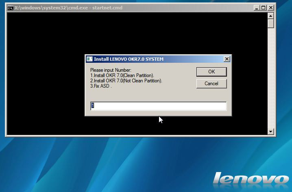Click the "3.Fix ASD" option text

[x=101, y=86]
